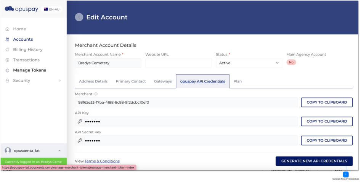Open the Gateways tab
The width and height of the screenshot is (361, 182).
(x=163, y=81)
